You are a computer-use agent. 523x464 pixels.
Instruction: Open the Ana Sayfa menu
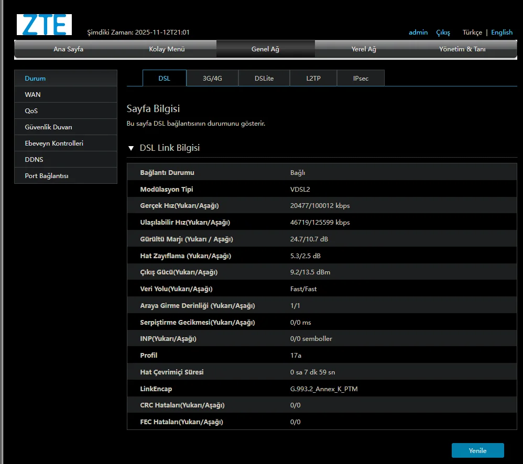click(x=68, y=49)
